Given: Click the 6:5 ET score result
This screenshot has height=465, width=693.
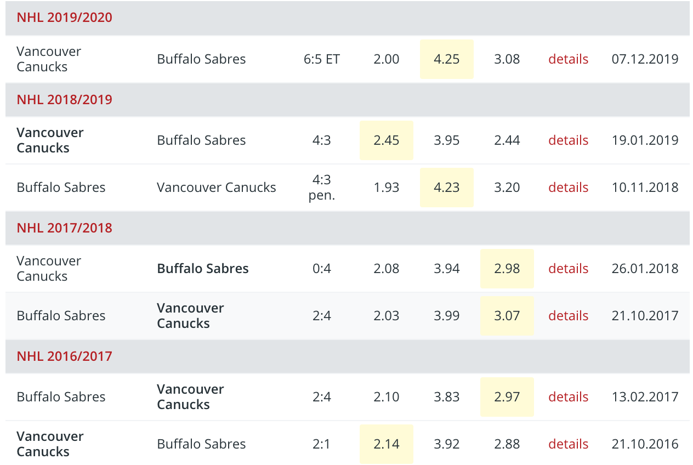Looking at the screenshot, I should [x=321, y=59].
